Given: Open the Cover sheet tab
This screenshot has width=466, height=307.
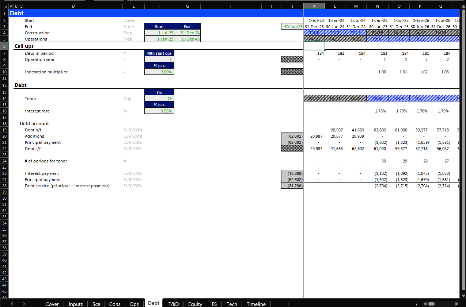Looking at the screenshot, I should 52,304.
